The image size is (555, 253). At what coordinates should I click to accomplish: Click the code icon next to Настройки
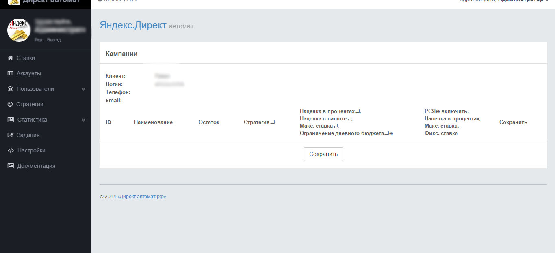pyautogui.click(x=11, y=150)
